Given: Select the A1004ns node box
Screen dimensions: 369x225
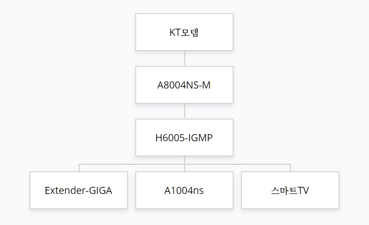Looking at the screenshot, I should [x=184, y=190].
